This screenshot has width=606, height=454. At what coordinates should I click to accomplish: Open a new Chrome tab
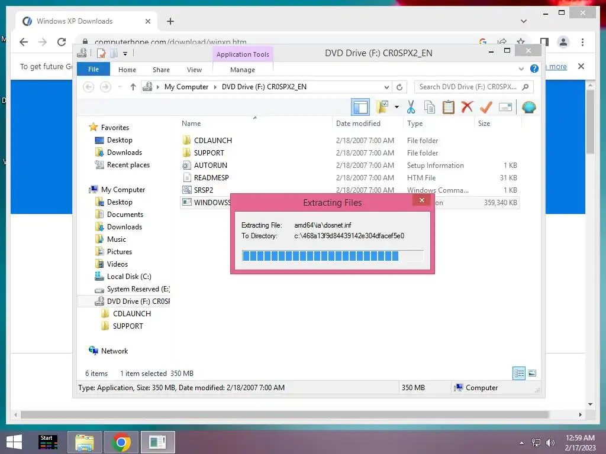(170, 21)
